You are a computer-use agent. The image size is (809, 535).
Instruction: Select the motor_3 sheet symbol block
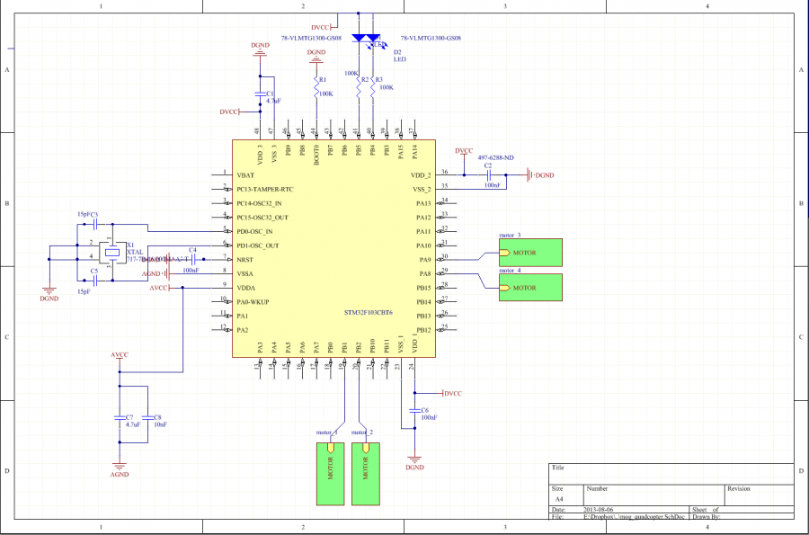click(529, 252)
